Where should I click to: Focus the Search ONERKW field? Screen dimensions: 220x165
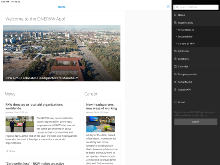coord(196,7)
